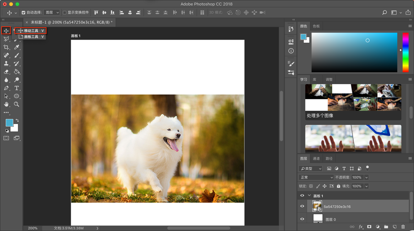
Task: Click the fx layer style icon
Action: coord(361,227)
